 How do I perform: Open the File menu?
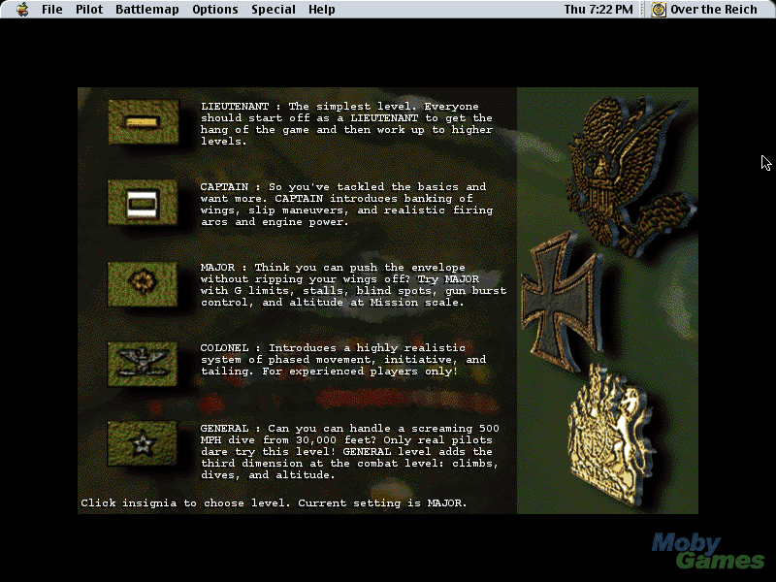pos(52,10)
